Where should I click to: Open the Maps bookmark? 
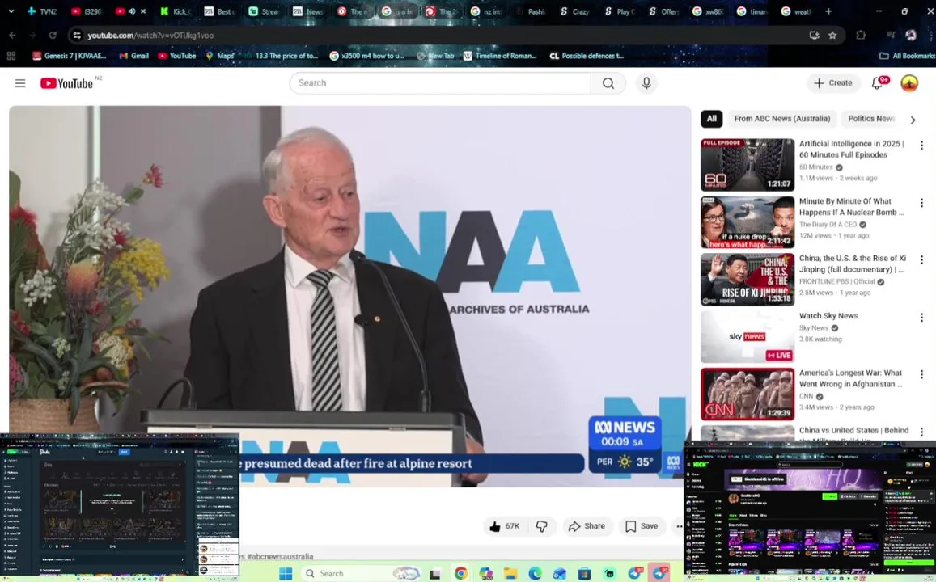coord(219,56)
